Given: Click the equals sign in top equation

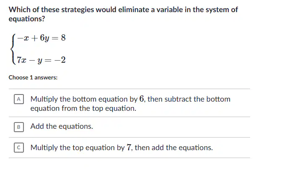Looking at the screenshot, I should (55, 38).
